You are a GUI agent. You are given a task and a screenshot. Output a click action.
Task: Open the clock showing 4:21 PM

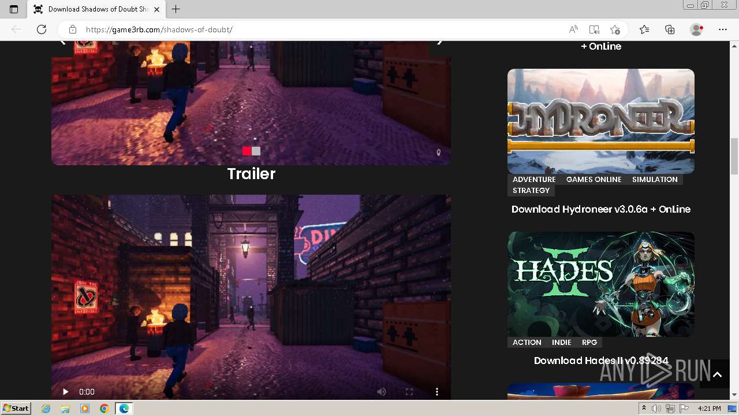coord(709,408)
